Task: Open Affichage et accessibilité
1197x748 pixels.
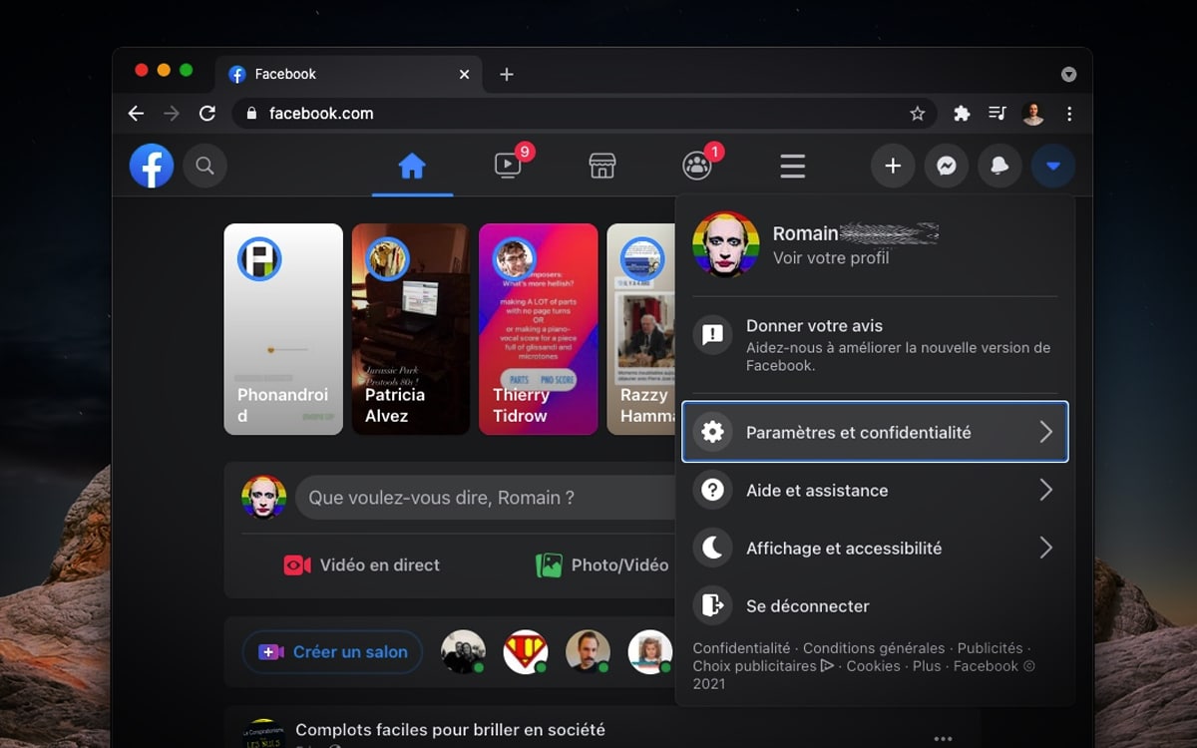Action: 876,548
